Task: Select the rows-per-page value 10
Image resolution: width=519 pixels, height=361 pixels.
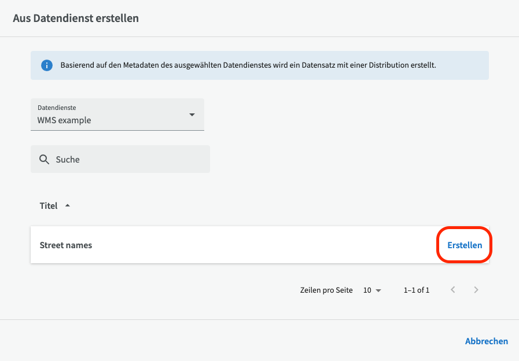Action: coord(367,290)
